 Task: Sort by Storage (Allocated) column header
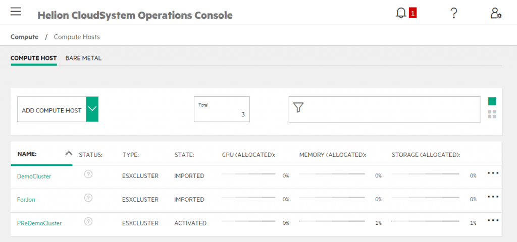tap(426, 154)
